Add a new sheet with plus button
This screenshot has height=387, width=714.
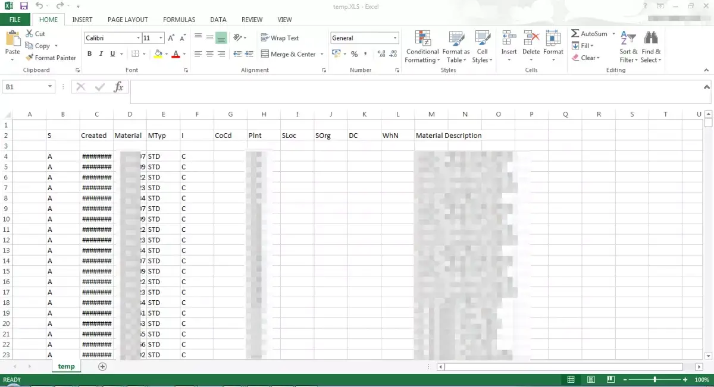pos(102,366)
